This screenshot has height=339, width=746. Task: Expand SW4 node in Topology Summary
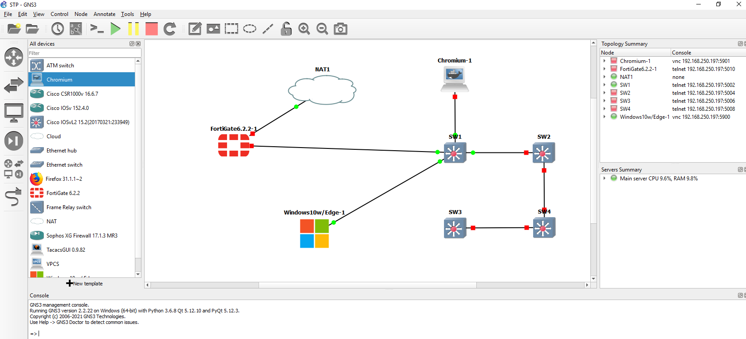605,109
